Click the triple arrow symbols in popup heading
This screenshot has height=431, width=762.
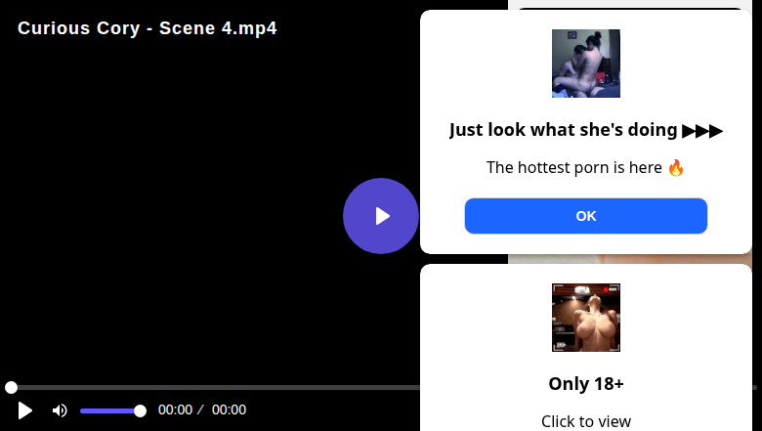pos(702,130)
